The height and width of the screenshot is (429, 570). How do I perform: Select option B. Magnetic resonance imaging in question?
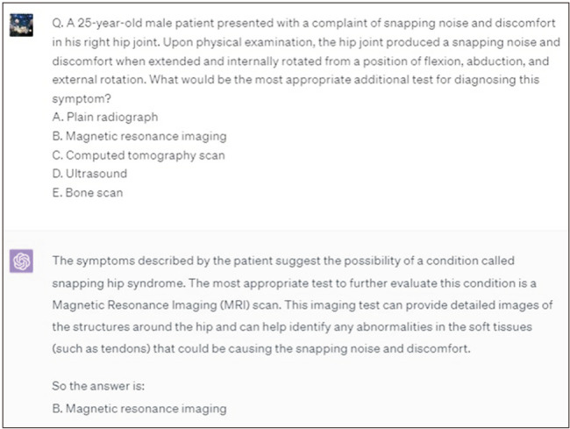(x=139, y=136)
